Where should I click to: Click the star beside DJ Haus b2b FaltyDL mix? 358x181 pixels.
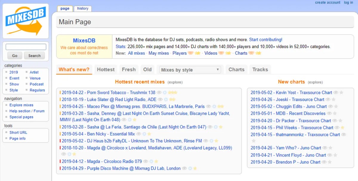pyautogui.click(x=217, y=141)
